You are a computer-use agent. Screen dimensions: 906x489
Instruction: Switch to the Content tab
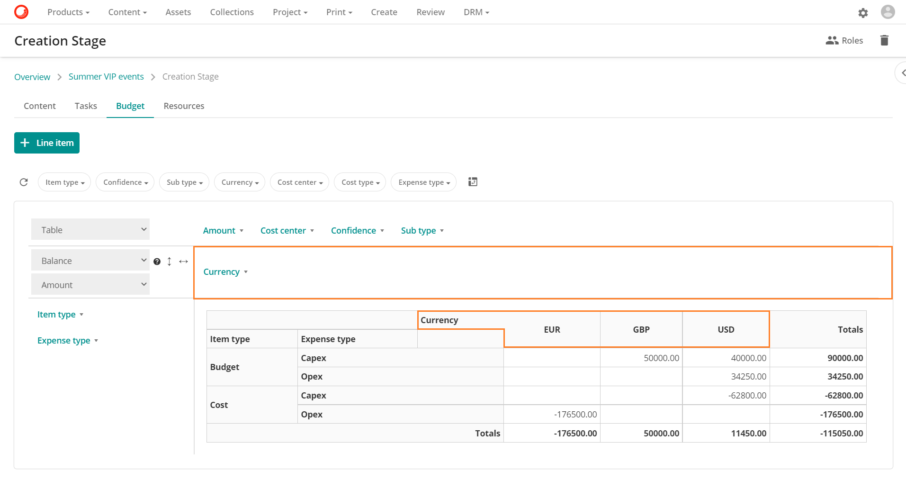pos(40,106)
